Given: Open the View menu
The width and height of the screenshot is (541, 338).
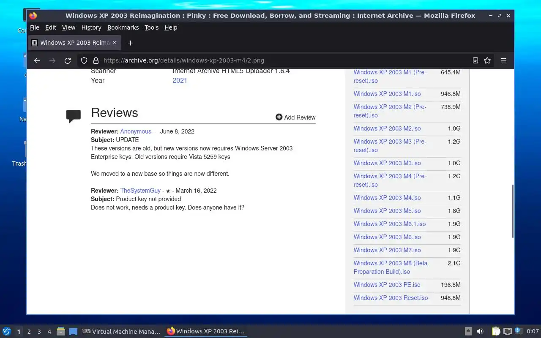Looking at the screenshot, I should click(x=68, y=27).
